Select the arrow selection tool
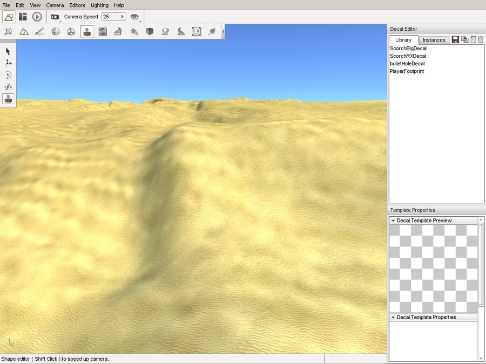Screen dimensions: 486x364 click(8, 51)
